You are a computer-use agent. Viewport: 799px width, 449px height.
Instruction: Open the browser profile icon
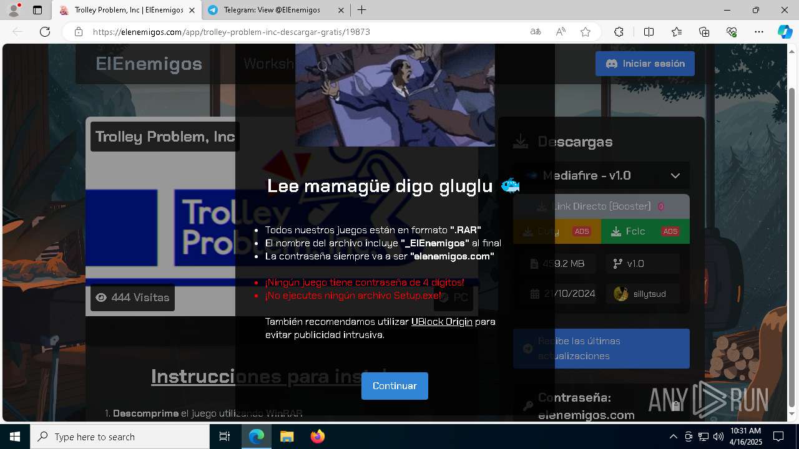(14, 9)
